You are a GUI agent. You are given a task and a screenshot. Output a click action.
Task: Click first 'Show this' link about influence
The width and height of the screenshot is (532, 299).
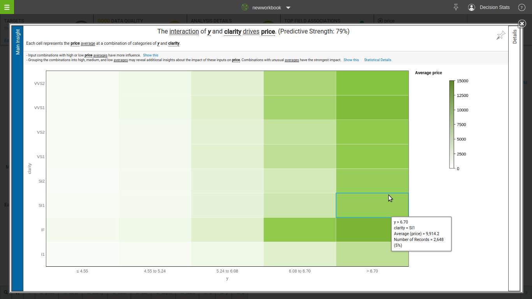tap(150, 55)
